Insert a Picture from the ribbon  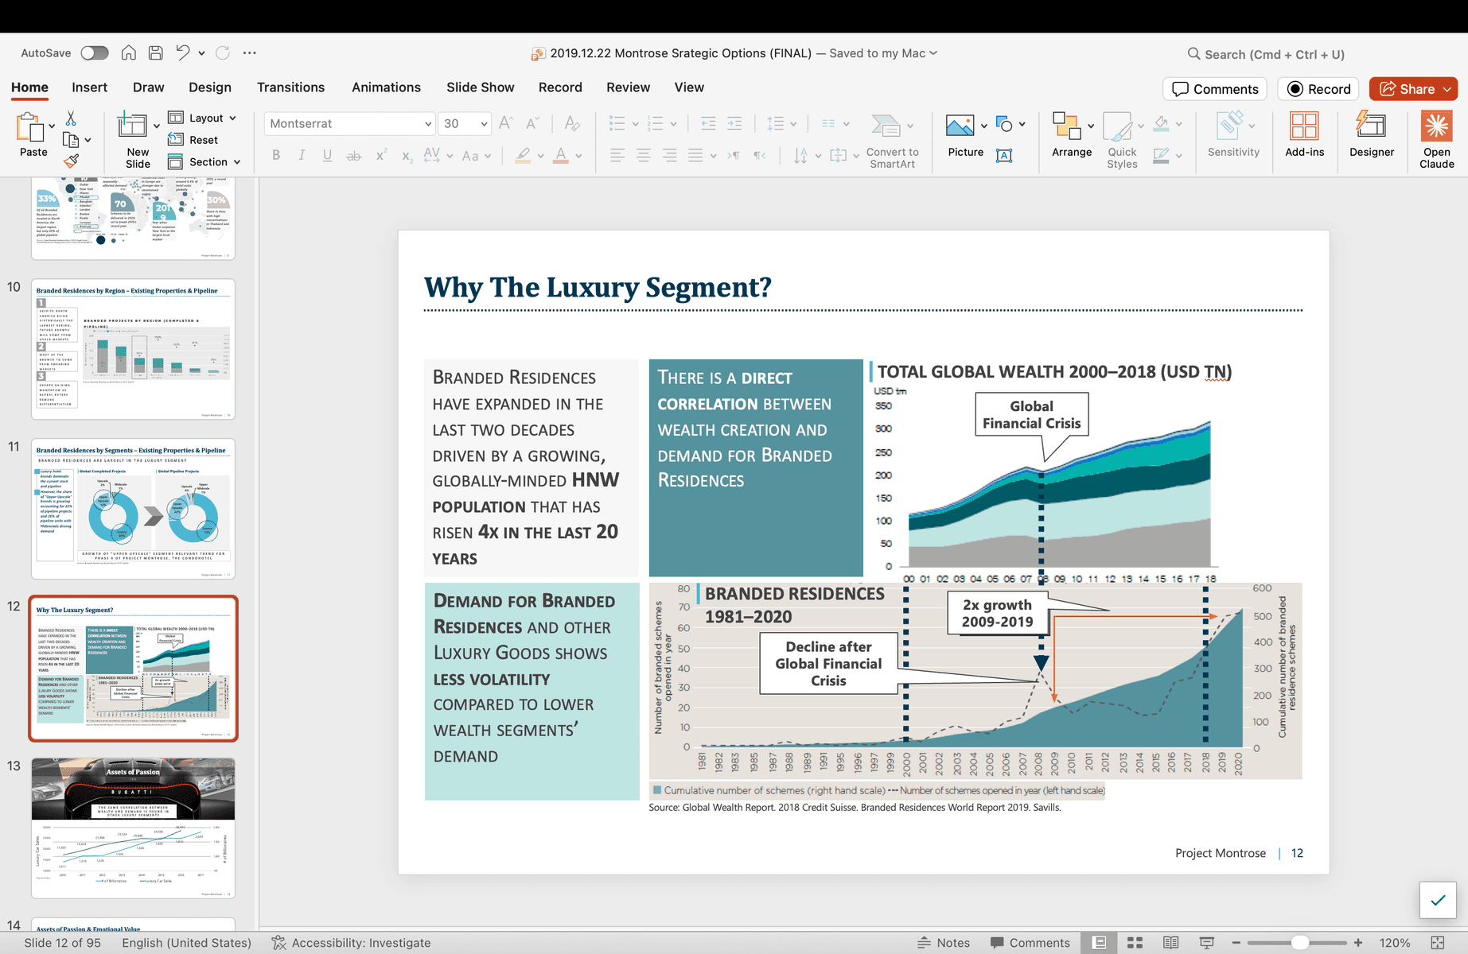point(960,126)
